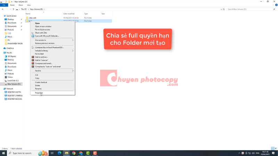Switch to large icons view button
The image size is (278, 156).
coord(276,149)
